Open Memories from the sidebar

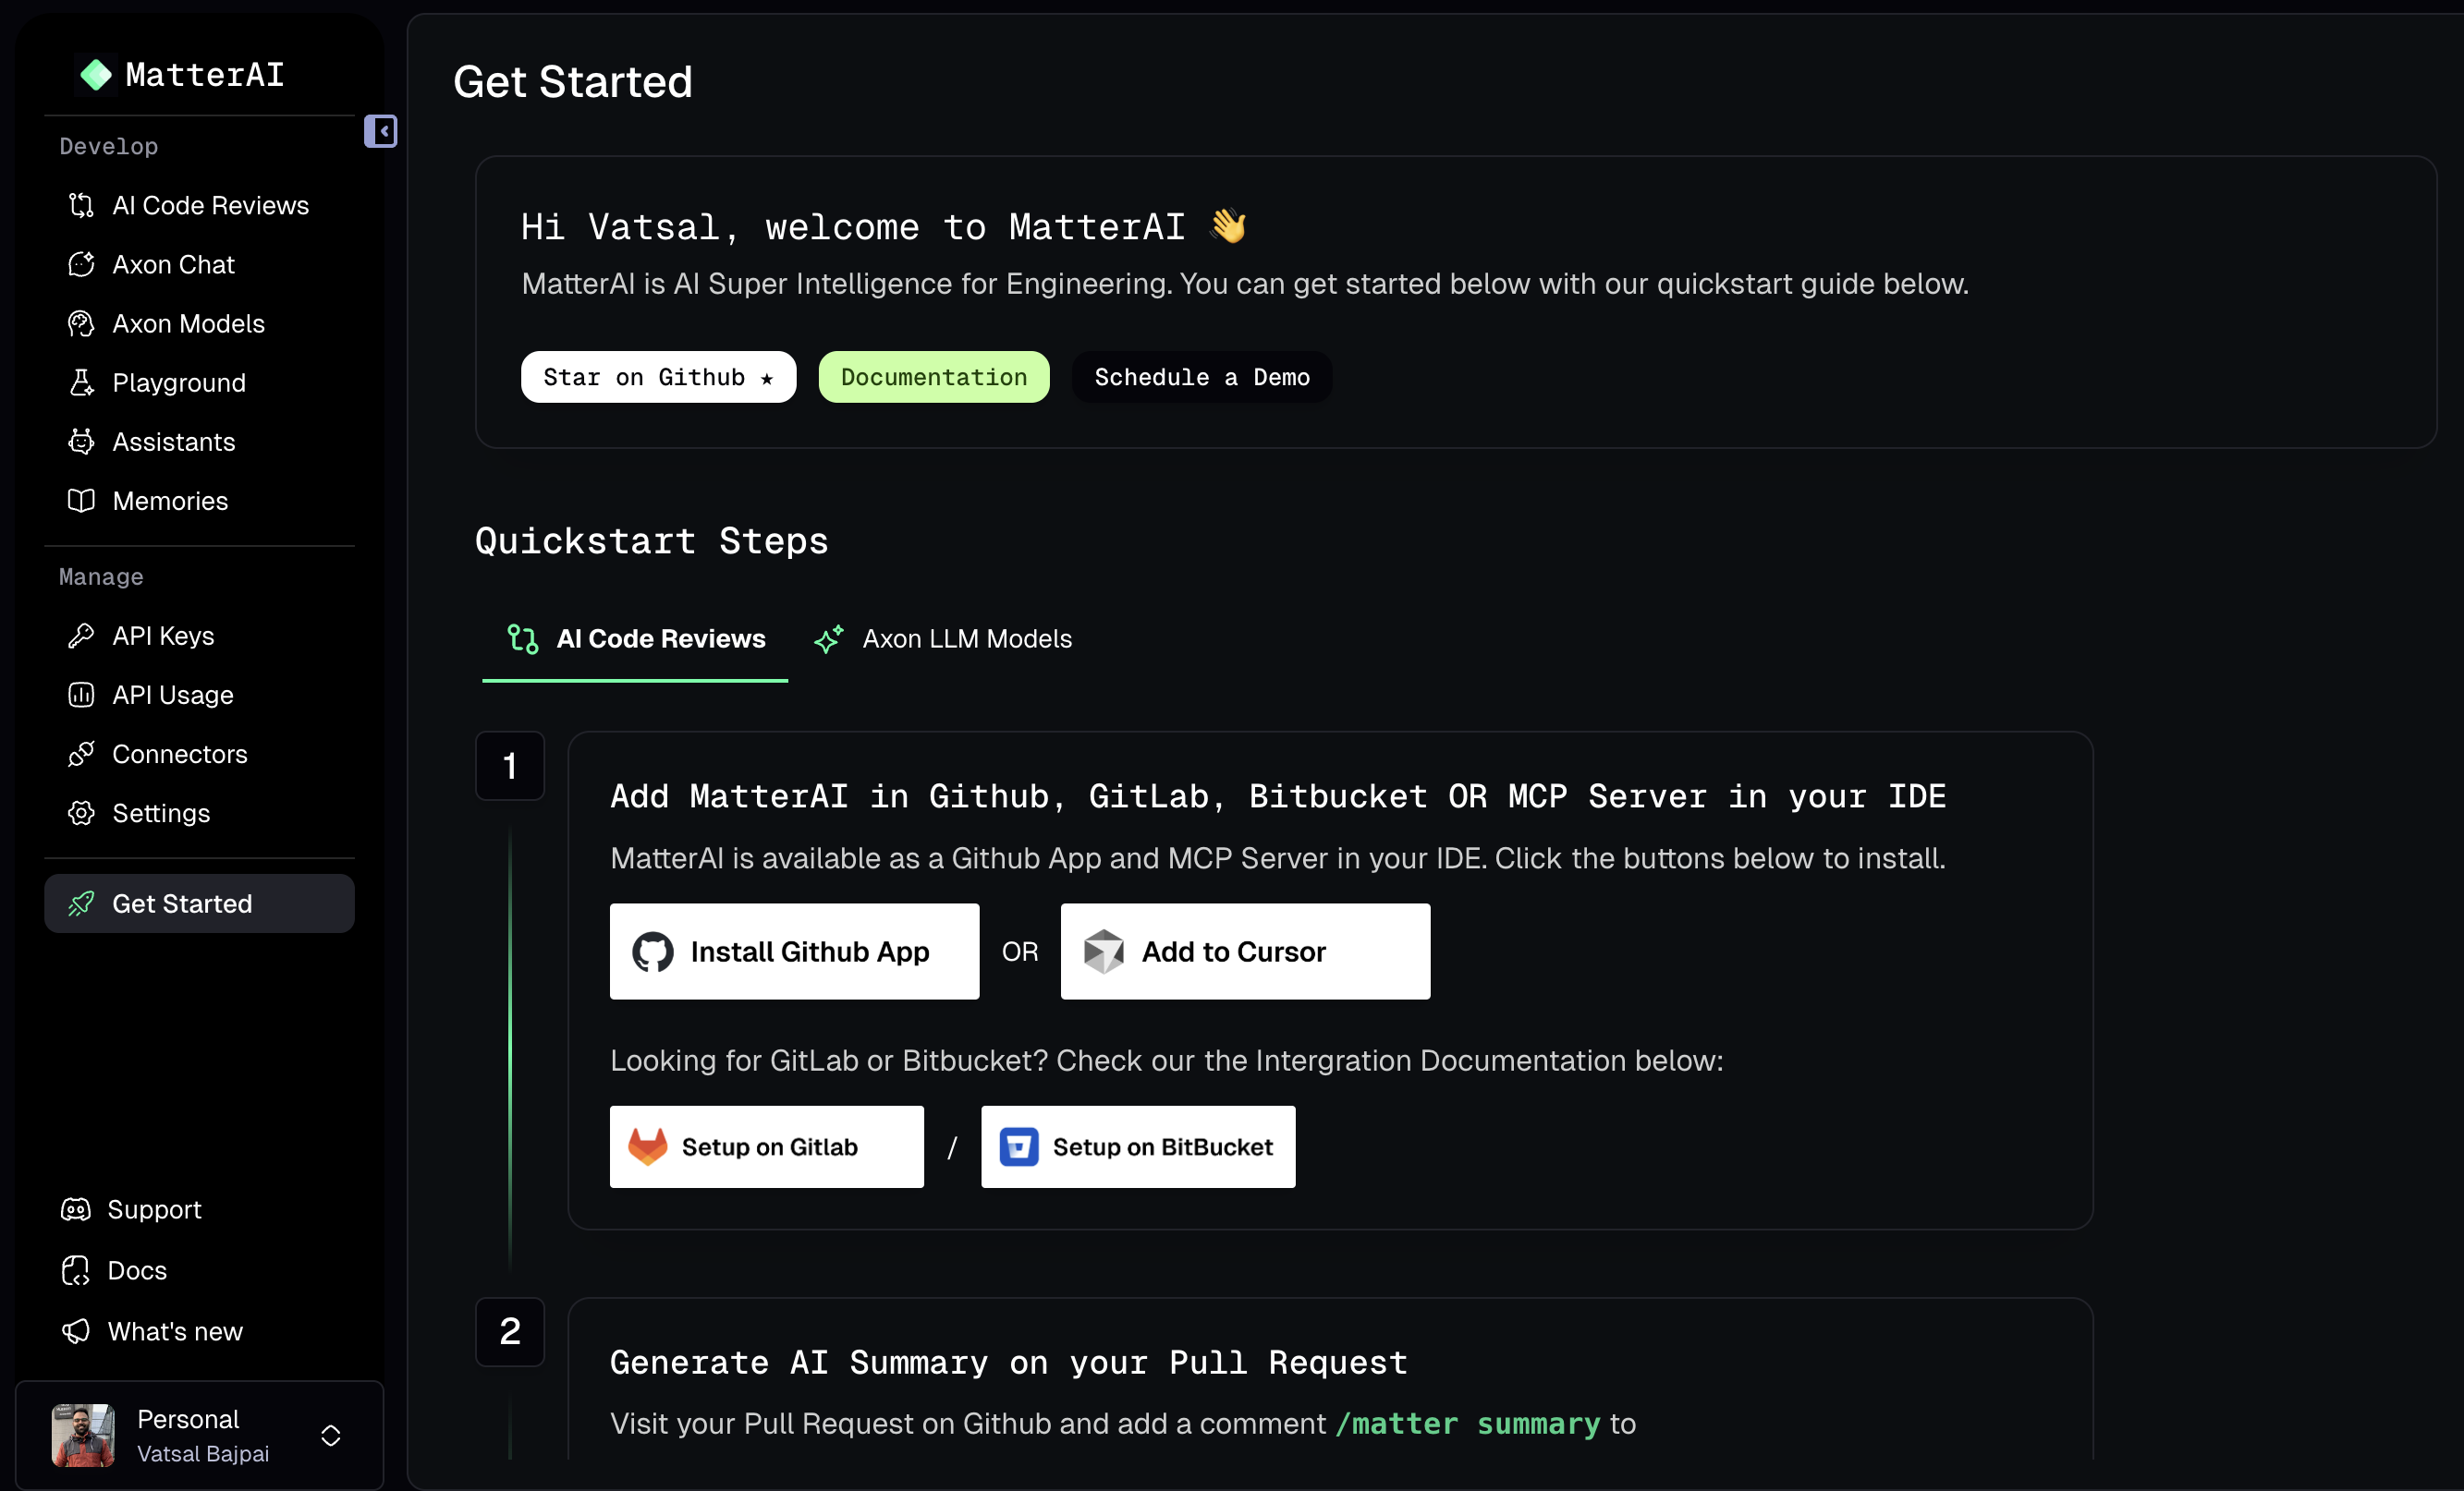tap(169, 501)
